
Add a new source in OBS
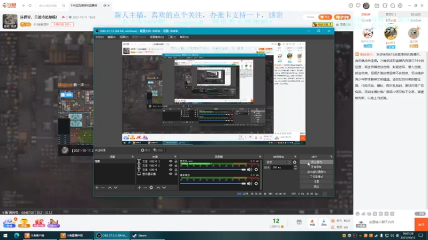[x=139, y=188]
